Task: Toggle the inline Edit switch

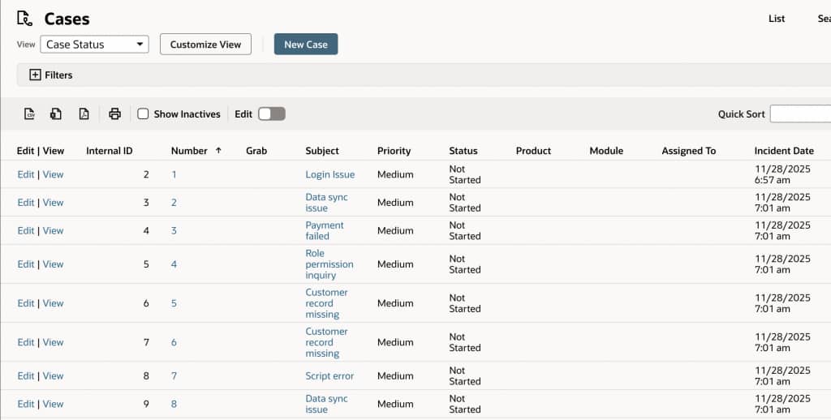Action: pyautogui.click(x=271, y=114)
